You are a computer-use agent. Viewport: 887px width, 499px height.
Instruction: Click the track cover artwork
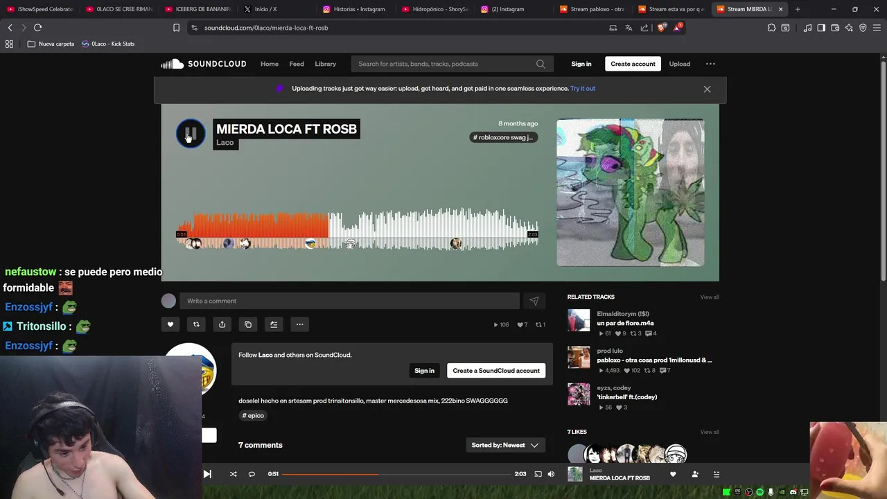coord(630,193)
